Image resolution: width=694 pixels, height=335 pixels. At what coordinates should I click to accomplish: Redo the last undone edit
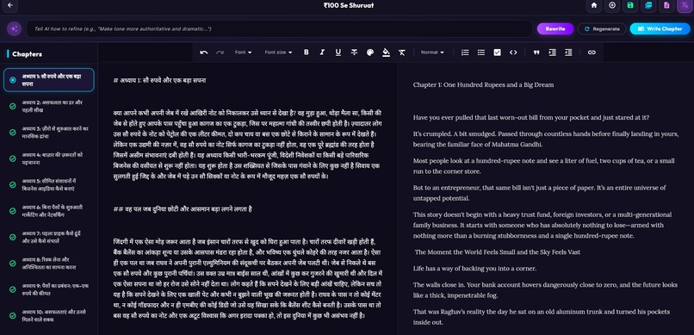coord(220,53)
